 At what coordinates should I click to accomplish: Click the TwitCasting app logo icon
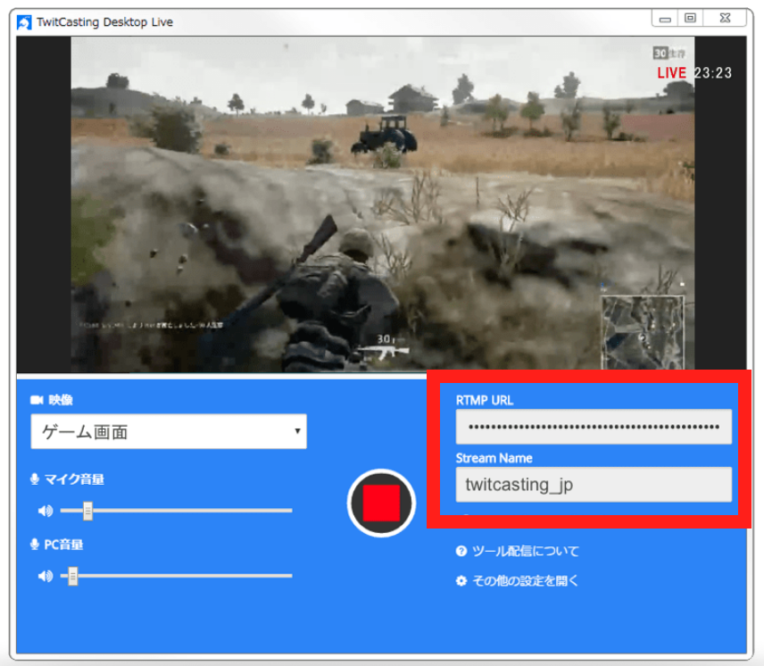point(24,22)
